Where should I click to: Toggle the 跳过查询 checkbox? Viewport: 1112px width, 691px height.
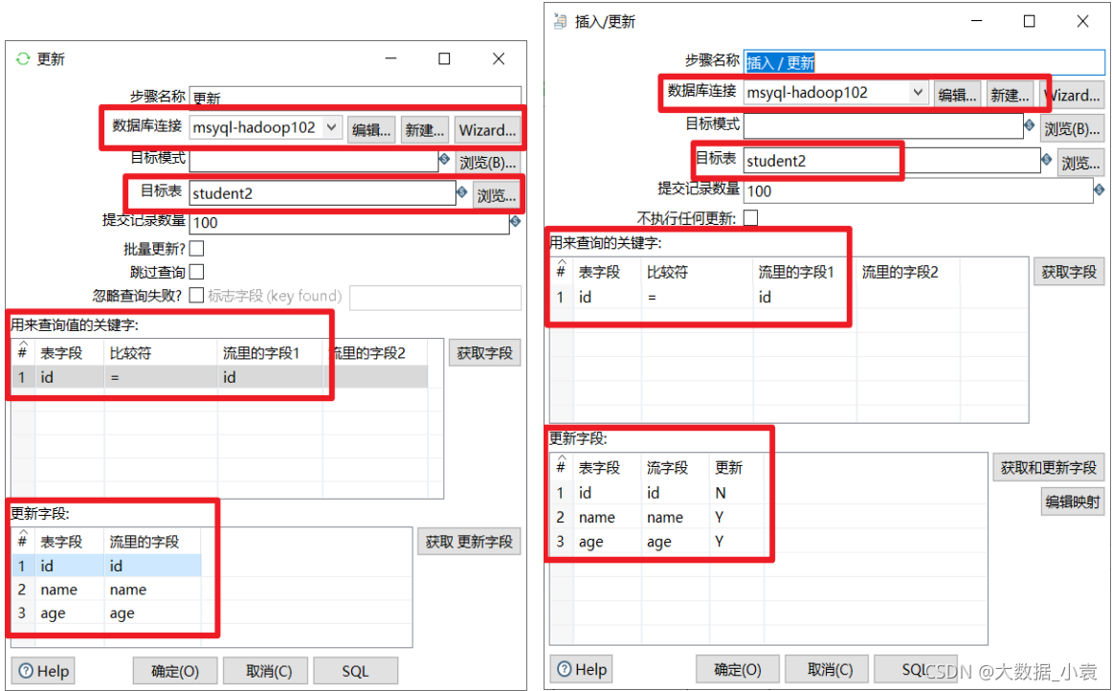coord(196,272)
